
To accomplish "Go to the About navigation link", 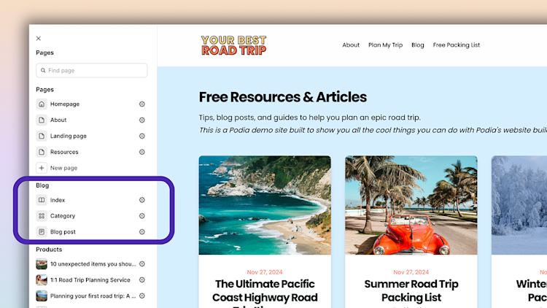I will (x=351, y=45).
